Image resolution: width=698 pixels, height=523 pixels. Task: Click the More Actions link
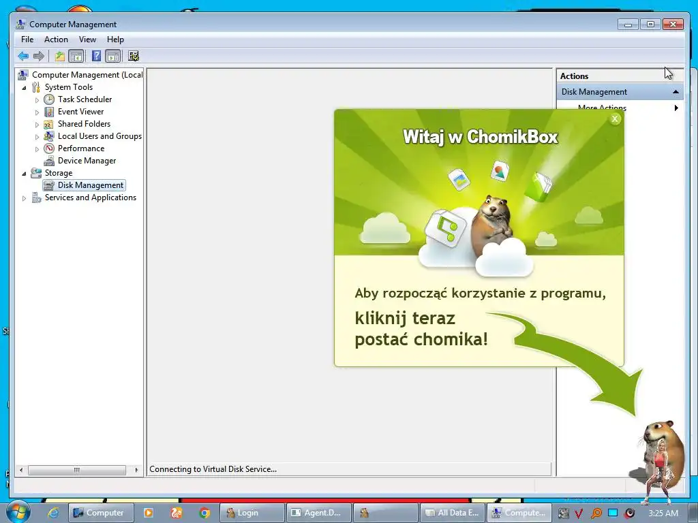602,108
